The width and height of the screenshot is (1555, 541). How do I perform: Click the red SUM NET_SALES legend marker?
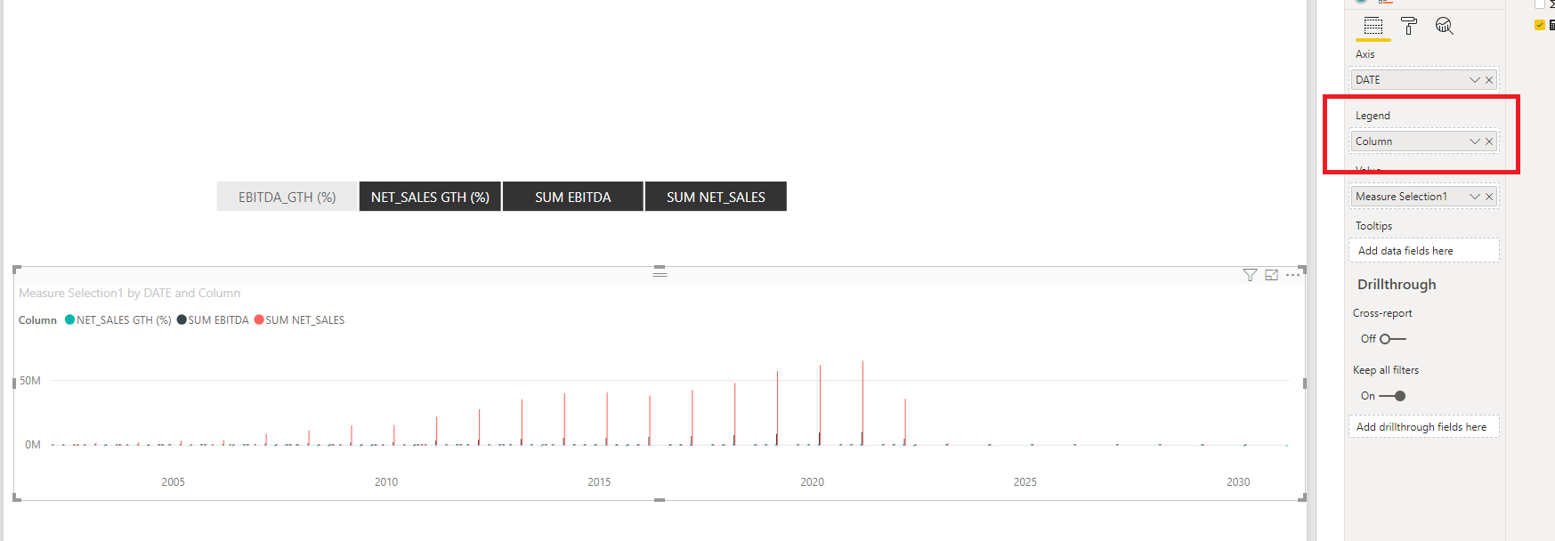coord(259,320)
